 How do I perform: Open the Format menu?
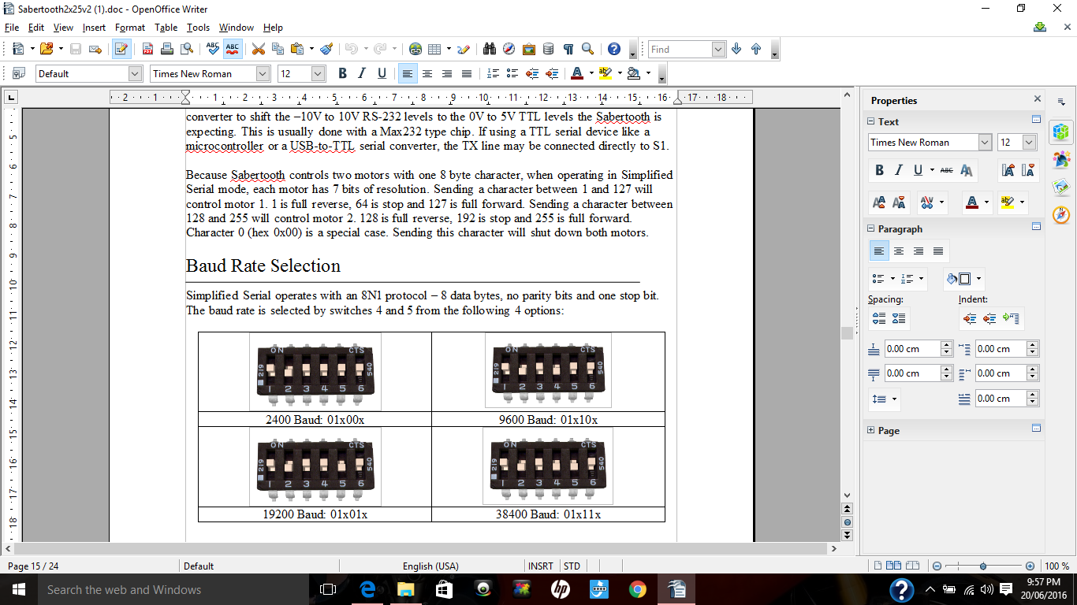129,27
